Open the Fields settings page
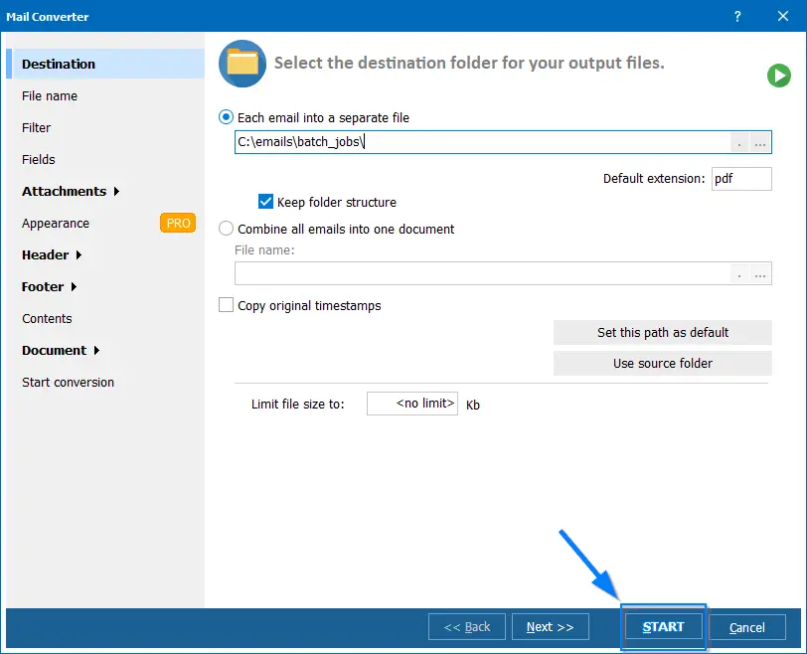Viewport: 807px width, 654px height. pyautogui.click(x=38, y=159)
